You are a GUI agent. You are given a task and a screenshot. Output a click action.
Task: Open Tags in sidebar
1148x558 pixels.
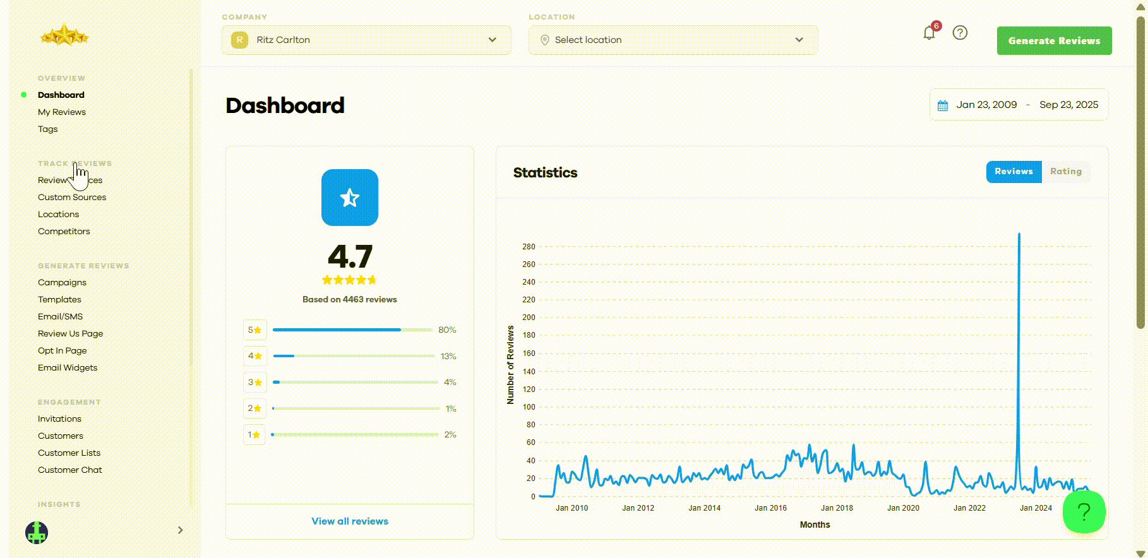(47, 129)
